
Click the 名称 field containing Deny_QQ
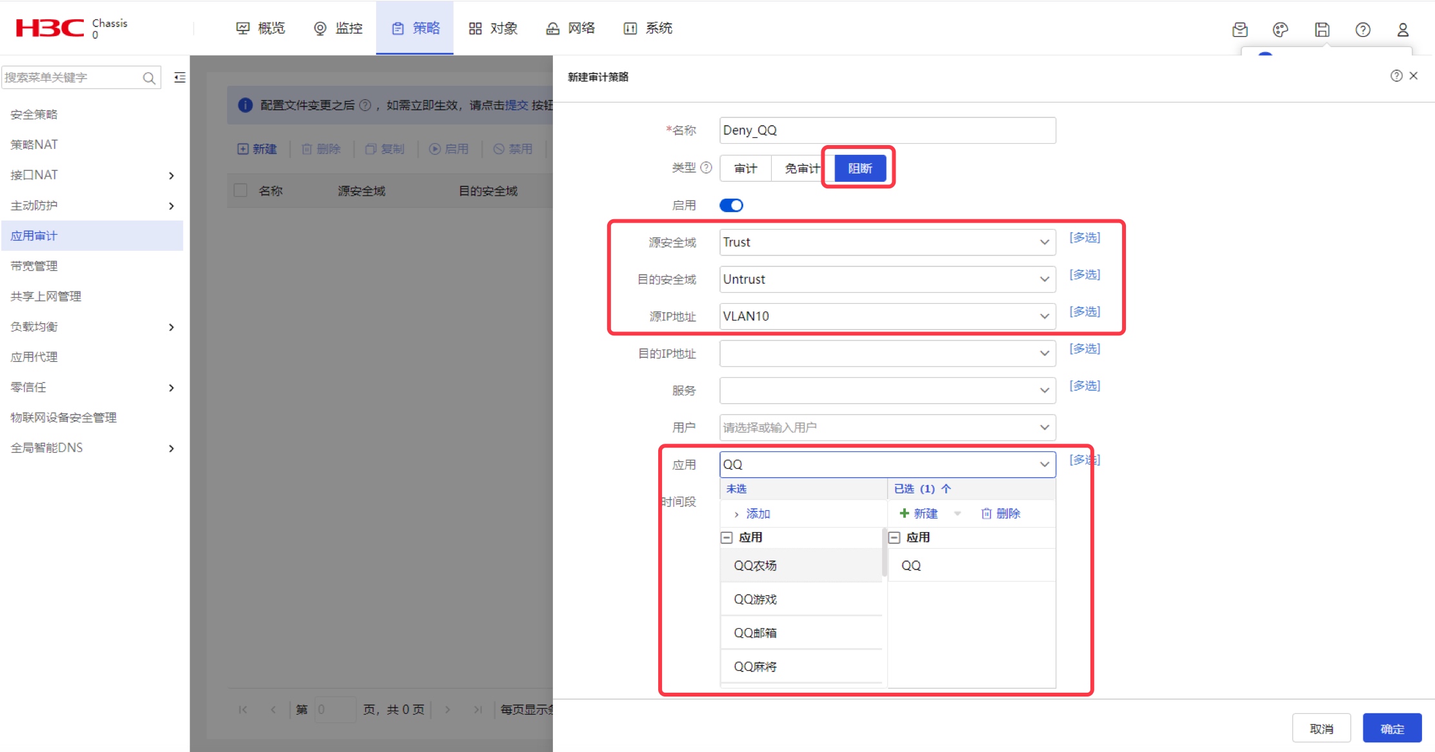coord(887,130)
